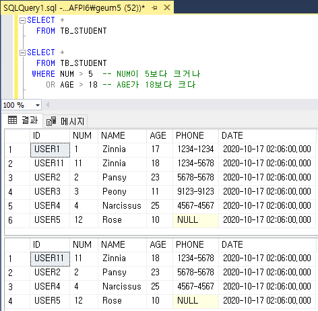Click WHERE keyword in the query editor
318x311 pixels.
point(43,74)
